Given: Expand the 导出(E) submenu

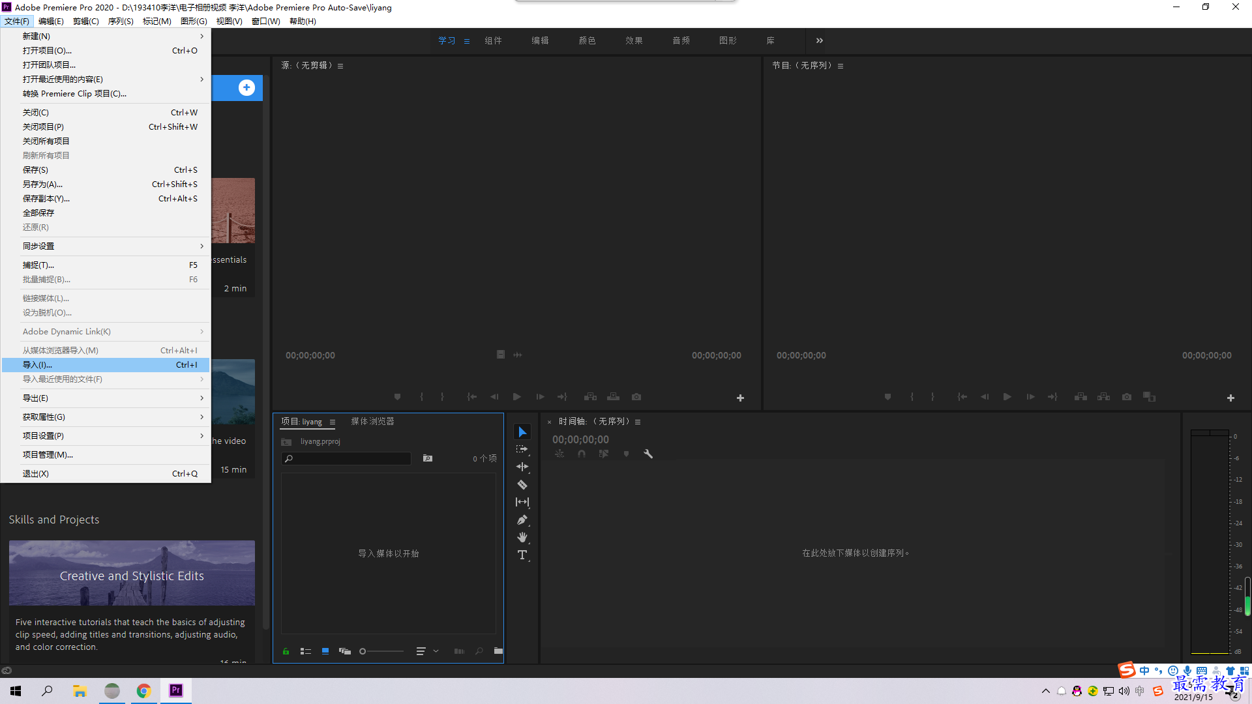Looking at the screenshot, I should [106, 398].
